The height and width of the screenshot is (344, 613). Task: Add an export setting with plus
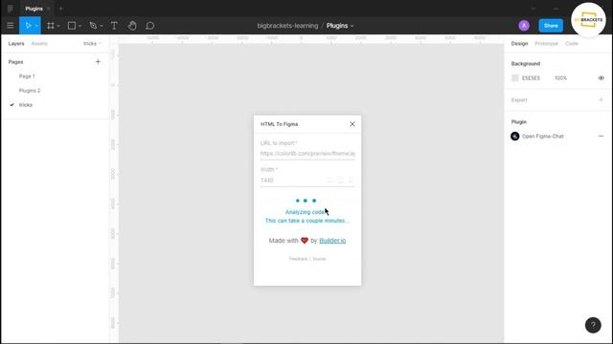tap(601, 99)
